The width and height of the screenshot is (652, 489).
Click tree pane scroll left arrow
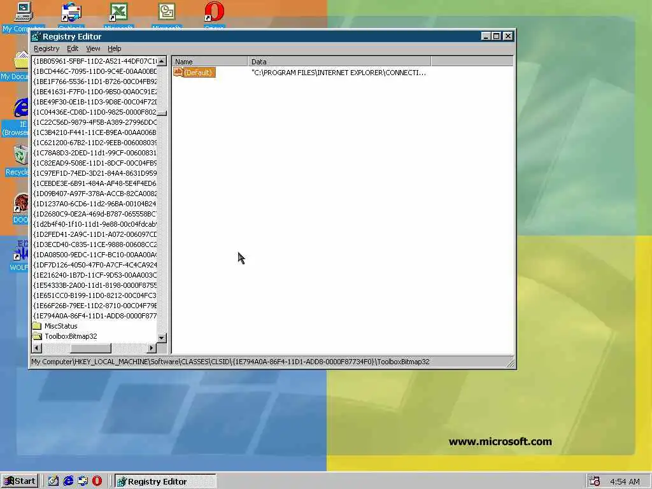36,348
